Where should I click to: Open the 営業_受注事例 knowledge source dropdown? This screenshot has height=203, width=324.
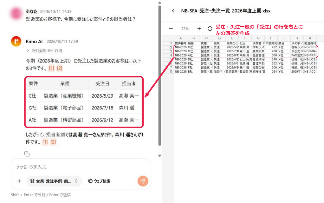(x=54, y=181)
